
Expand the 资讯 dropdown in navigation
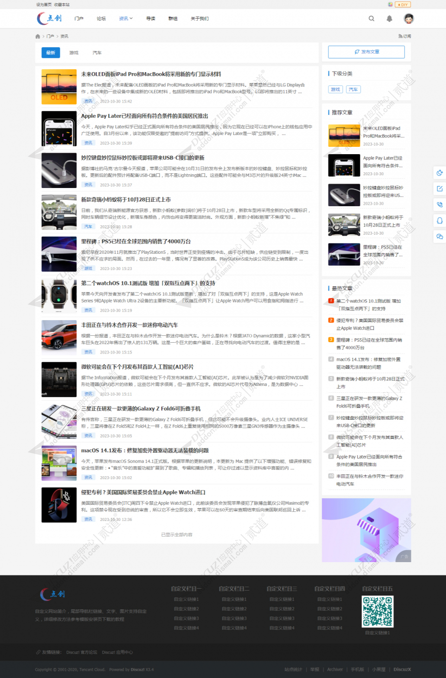point(125,19)
